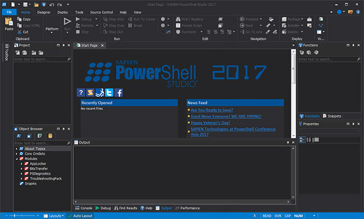This screenshot has height=219, width=364.
Task: Click the Next navigation arrow icon
Action: click(x=242, y=26)
